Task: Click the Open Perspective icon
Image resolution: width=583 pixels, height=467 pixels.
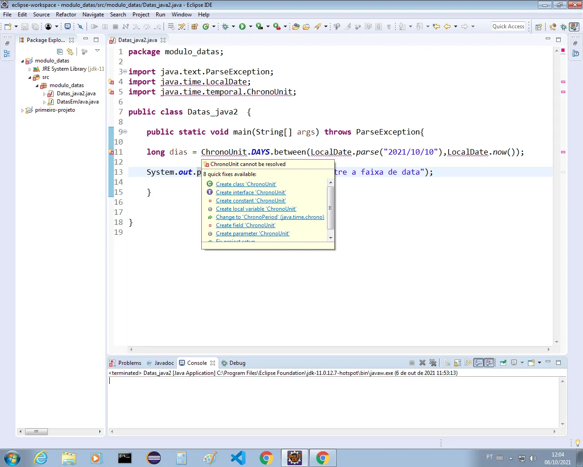Action: point(538,26)
